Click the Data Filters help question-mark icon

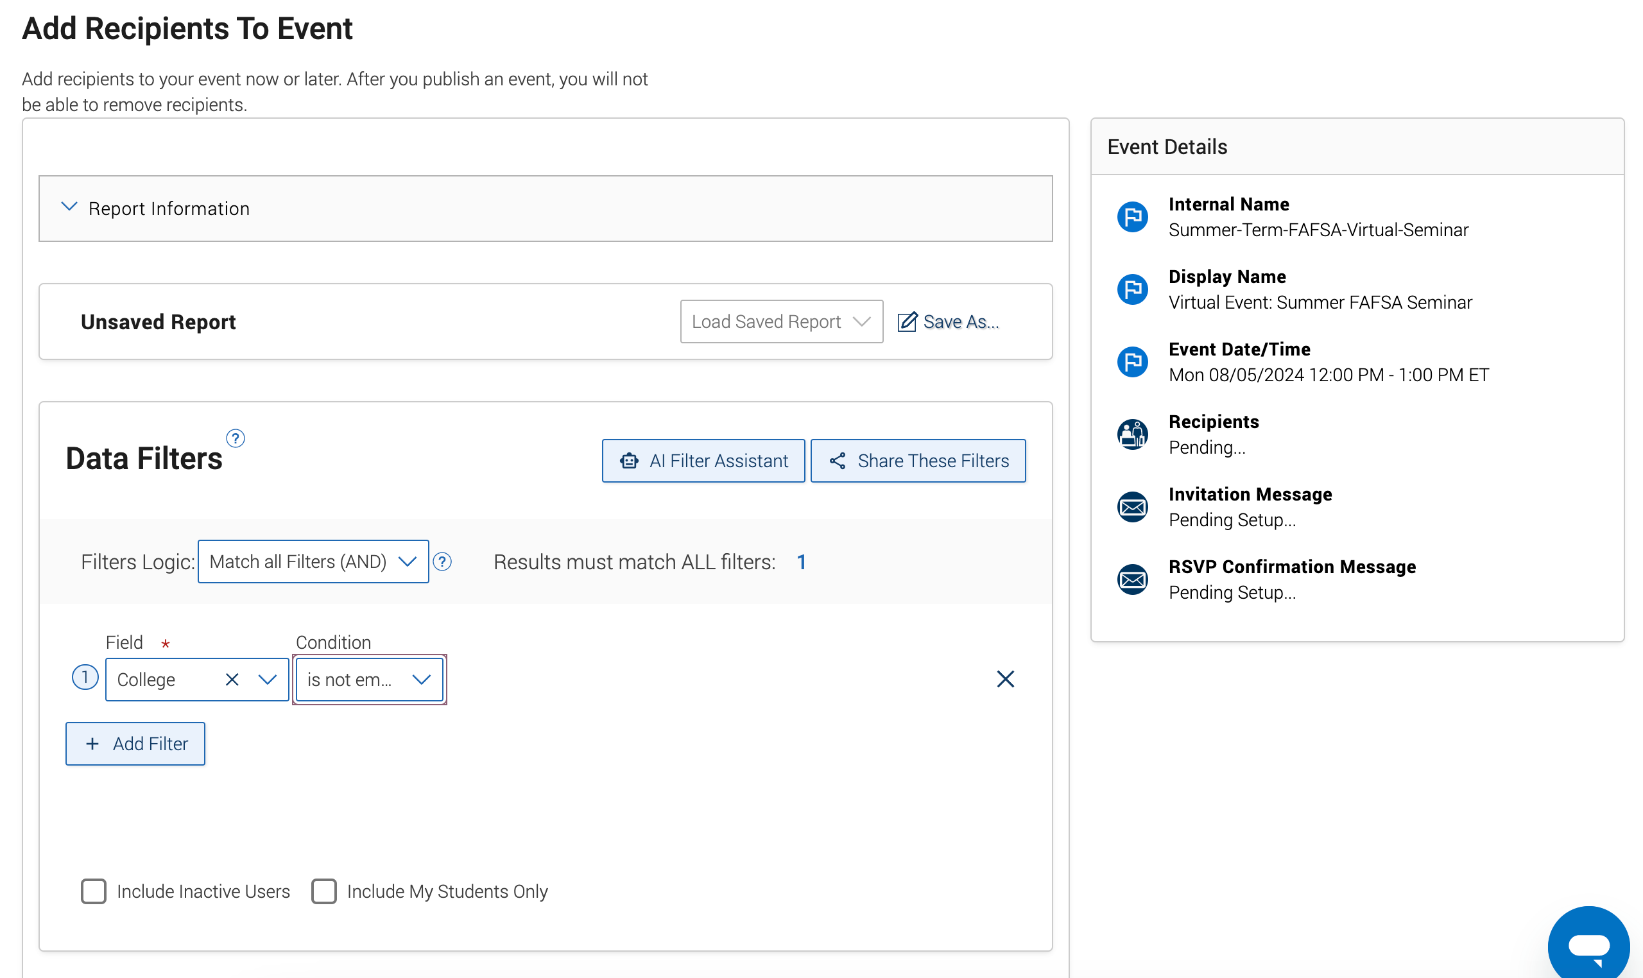[236, 438]
